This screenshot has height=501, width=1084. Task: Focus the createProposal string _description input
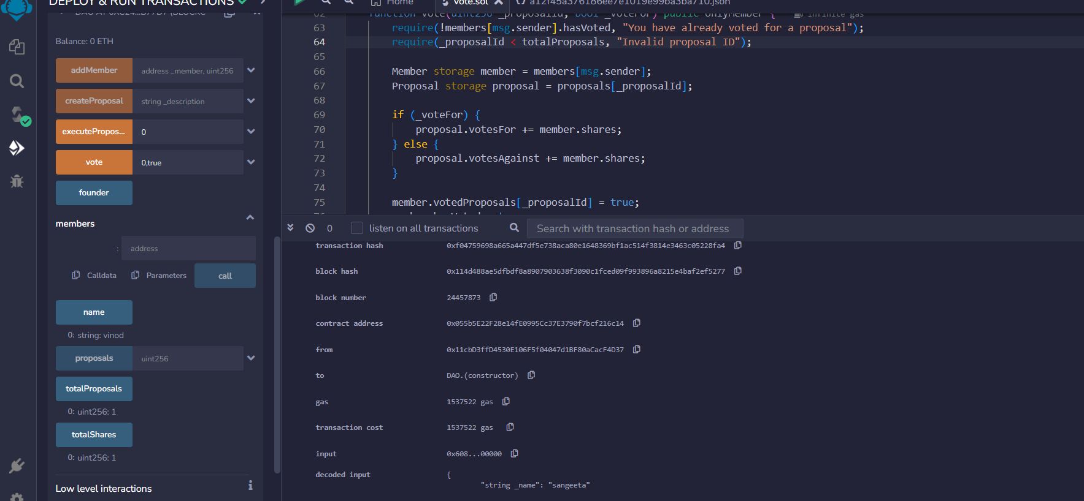[x=188, y=101]
